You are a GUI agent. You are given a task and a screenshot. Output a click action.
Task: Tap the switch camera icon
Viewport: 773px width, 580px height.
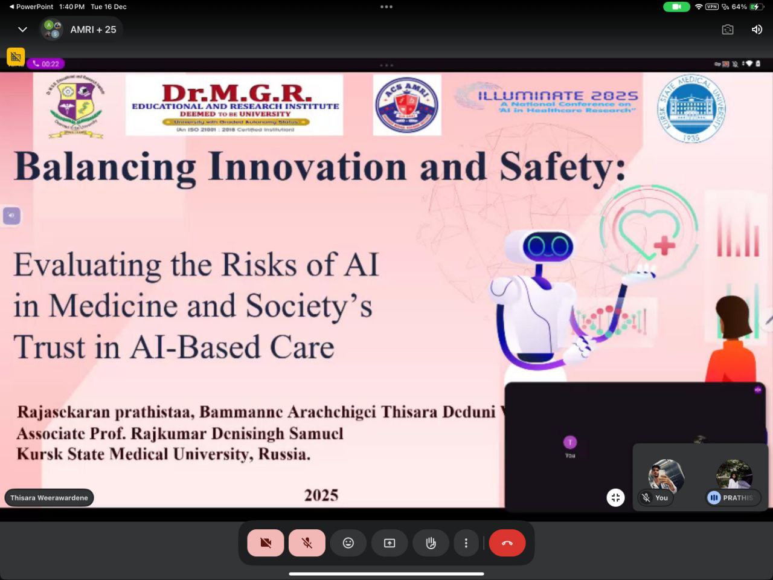tap(728, 30)
